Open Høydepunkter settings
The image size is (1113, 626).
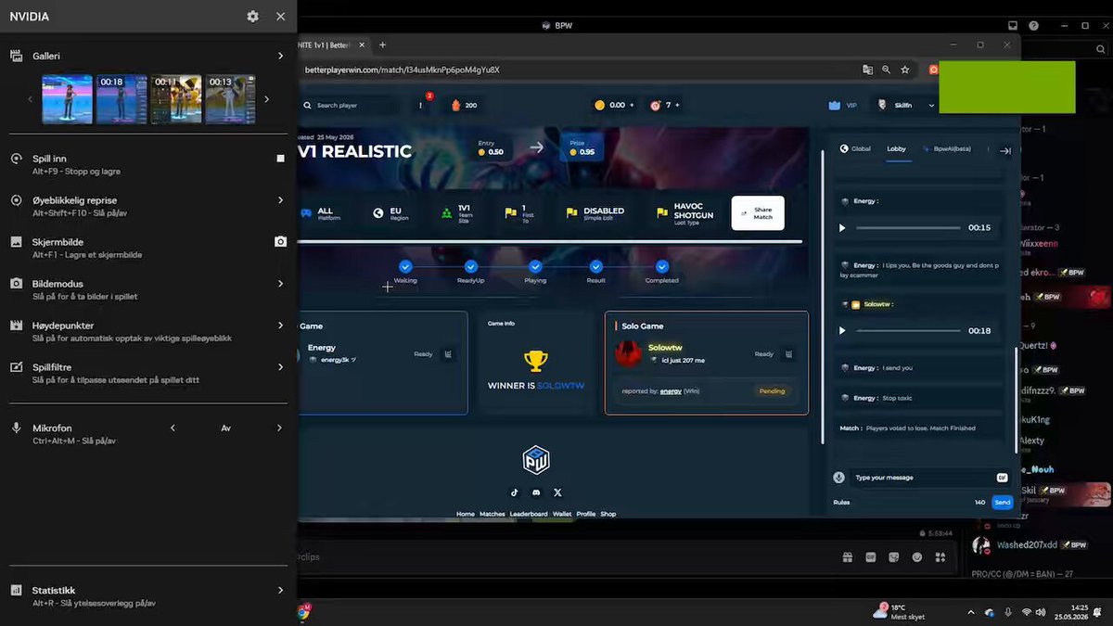[x=280, y=326]
